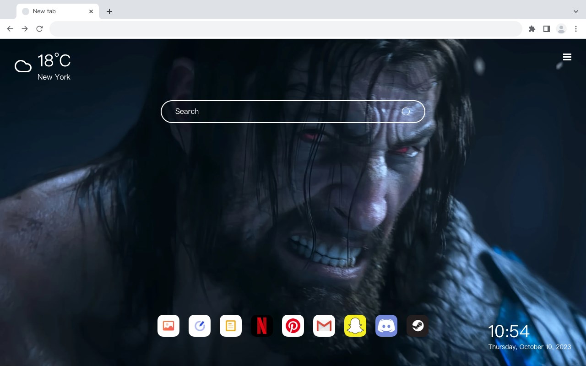The image size is (586, 366).
Task: Expand the tab search dropdown arrow
Action: click(x=576, y=11)
